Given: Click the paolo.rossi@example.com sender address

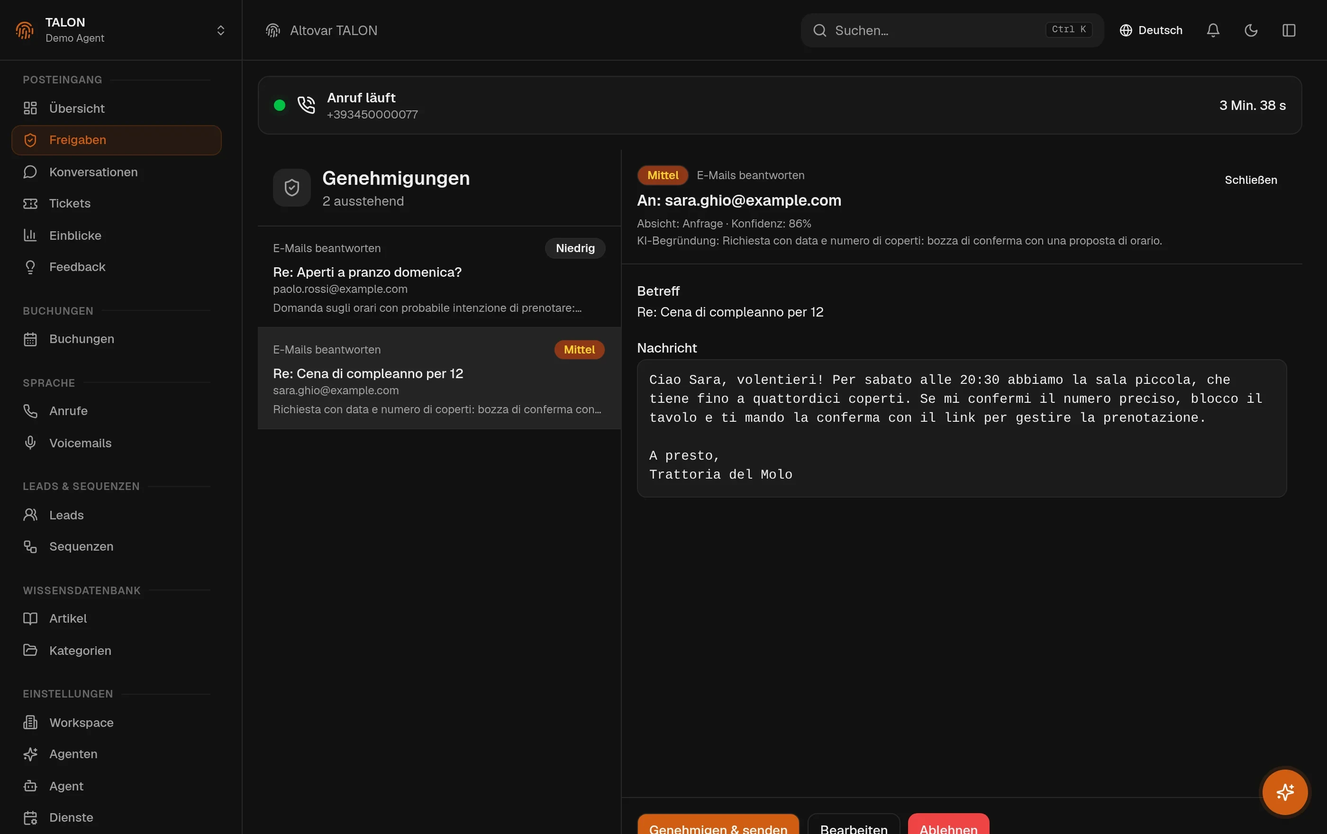Looking at the screenshot, I should click(340, 289).
